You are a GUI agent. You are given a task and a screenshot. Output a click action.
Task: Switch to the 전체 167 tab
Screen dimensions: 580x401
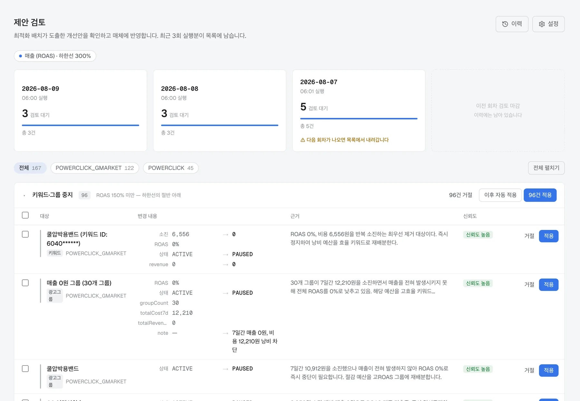30,168
